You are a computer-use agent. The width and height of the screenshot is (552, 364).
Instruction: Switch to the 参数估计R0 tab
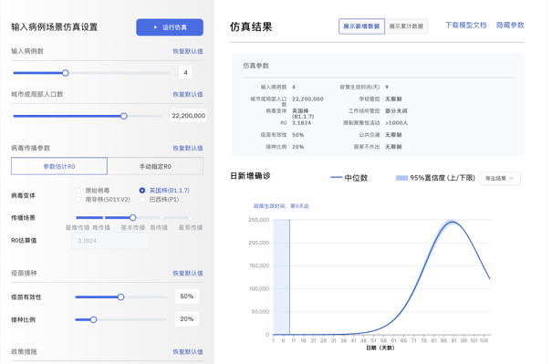pyautogui.click(x=59, y=166)
